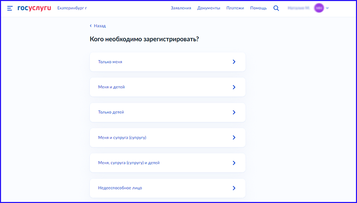Screen dimensions: 357x203
Task: Open the hamburger menu icon
Action: click(x=10, y=8)
